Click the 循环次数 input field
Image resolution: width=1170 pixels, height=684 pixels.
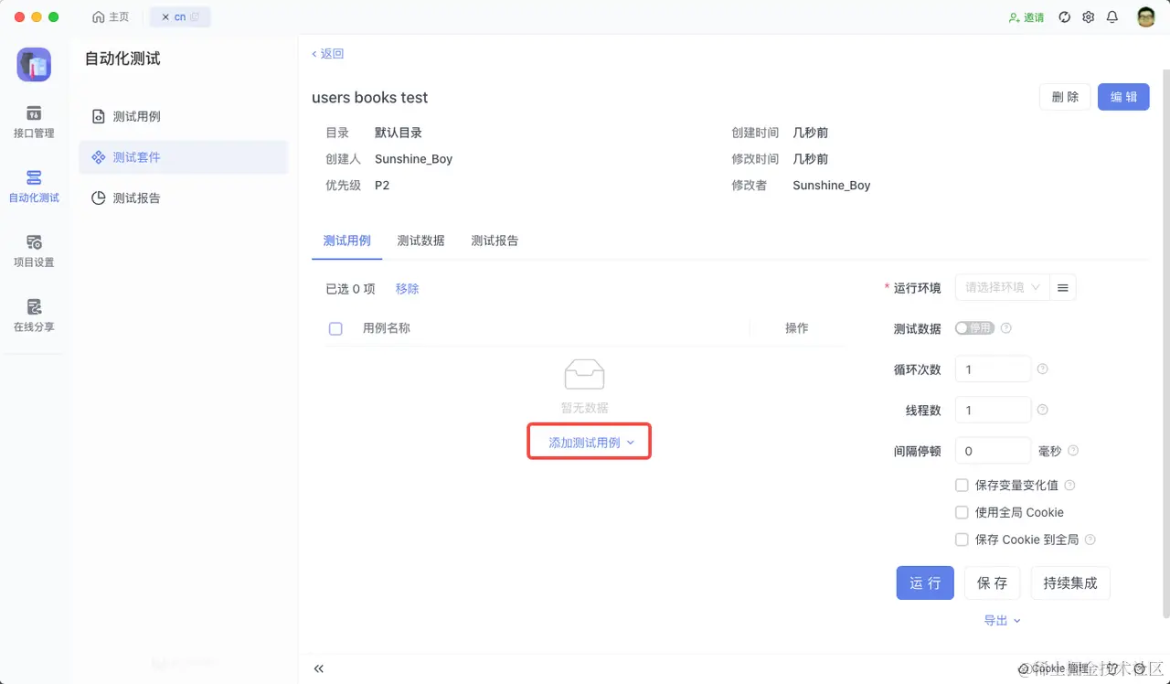click(994, 369)
